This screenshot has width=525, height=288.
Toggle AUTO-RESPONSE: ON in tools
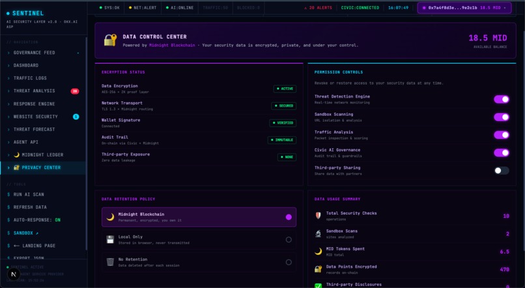coord(37,220)
